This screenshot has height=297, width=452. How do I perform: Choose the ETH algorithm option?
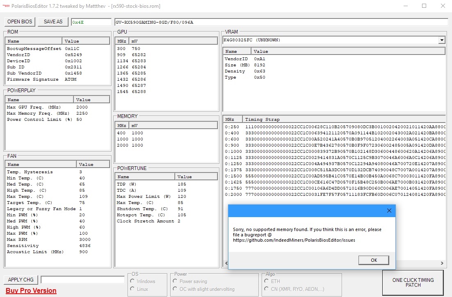[267, 281]
